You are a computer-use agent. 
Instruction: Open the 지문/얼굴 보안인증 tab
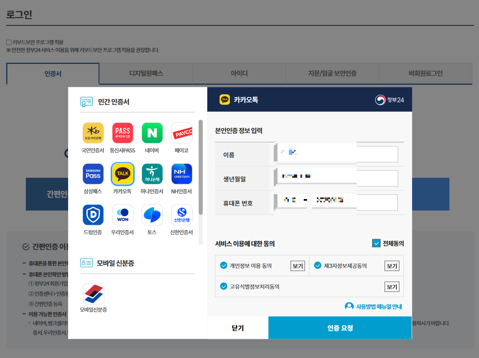pyautogui.click(x=332, y=73)
